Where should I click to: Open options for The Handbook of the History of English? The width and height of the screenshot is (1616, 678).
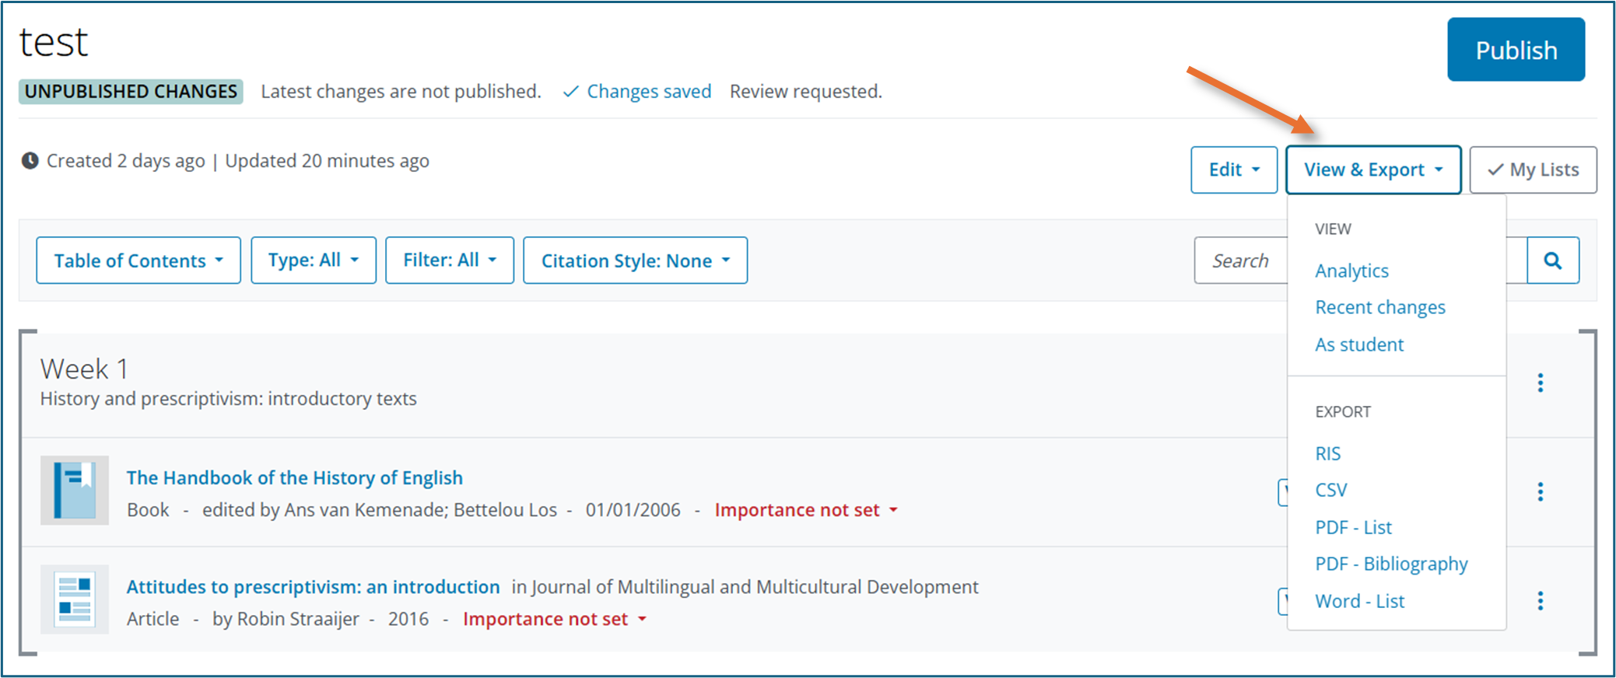coord(1540,491)
